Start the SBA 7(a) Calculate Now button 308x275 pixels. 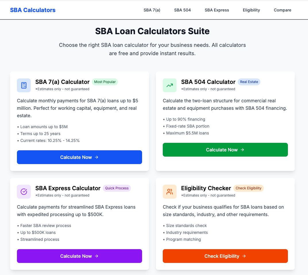click(79, 157)
